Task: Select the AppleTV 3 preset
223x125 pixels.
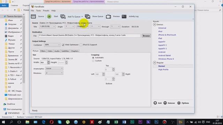Action: tap(162, 49)
